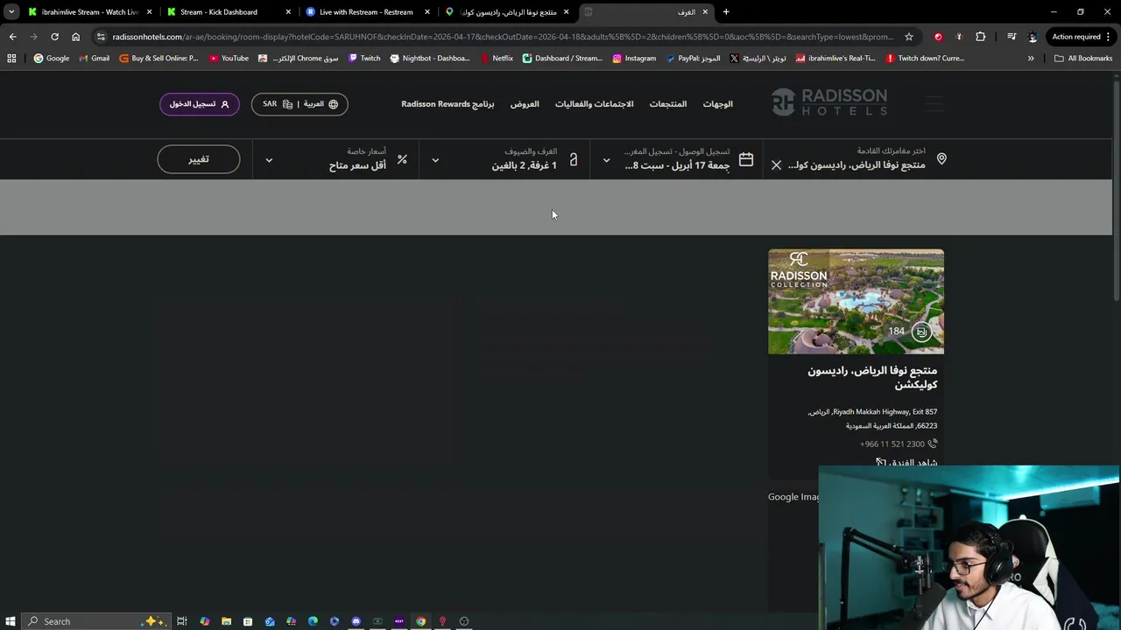Image resolution: width=1121 pixels, height=630 pixels.
Task: Call the hotel phone number +966 11 521 2300
Action: click(x=892, y=444)
